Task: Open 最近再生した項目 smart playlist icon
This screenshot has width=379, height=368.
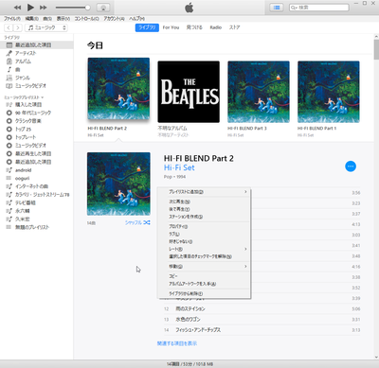Action: pyautogui.click(x=9, y=153)
